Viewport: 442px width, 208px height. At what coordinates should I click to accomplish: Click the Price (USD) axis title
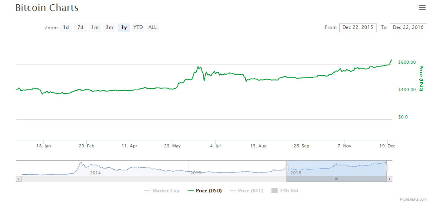(421, 78)
